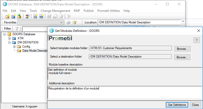Click the destination folder path field
The image size is (203, 109).
130,57
